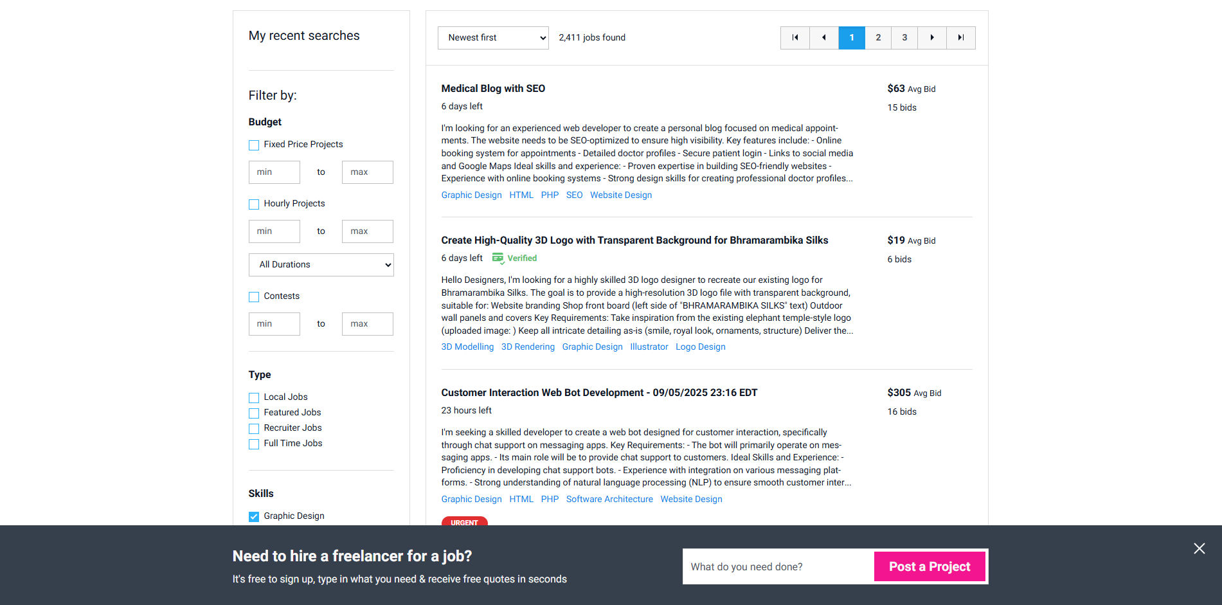Enable the Fixed Price Projects filter
1222x605 pixels.
click(253, 145)
